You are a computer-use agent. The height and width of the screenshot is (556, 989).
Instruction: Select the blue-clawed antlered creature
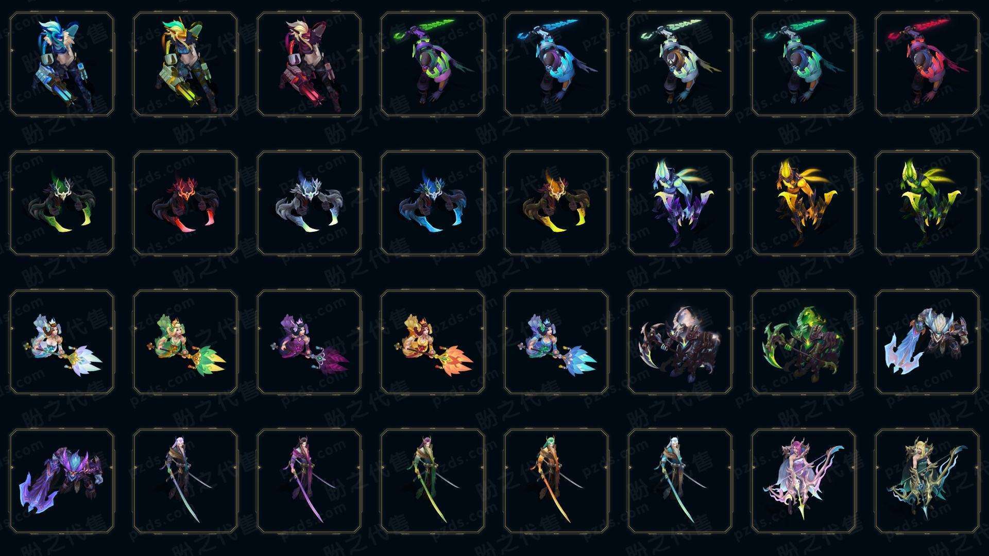tap(433, 203)
